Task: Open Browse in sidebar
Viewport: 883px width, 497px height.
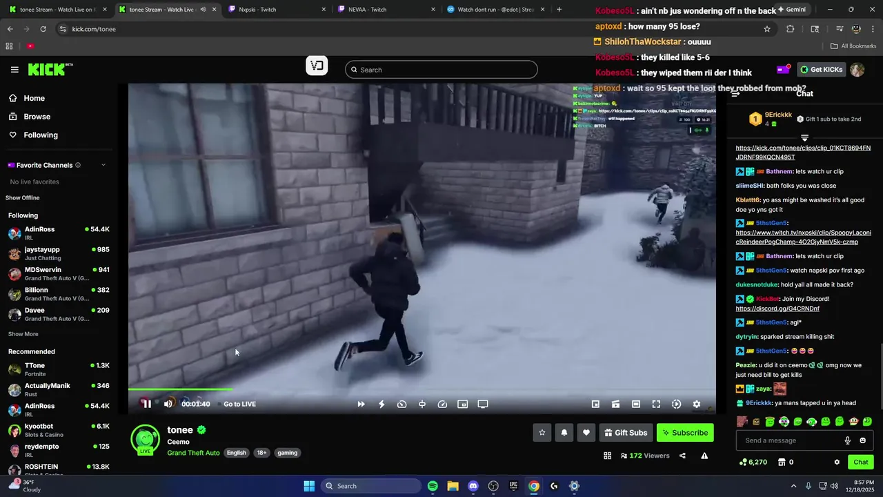Action: (37, 117)
